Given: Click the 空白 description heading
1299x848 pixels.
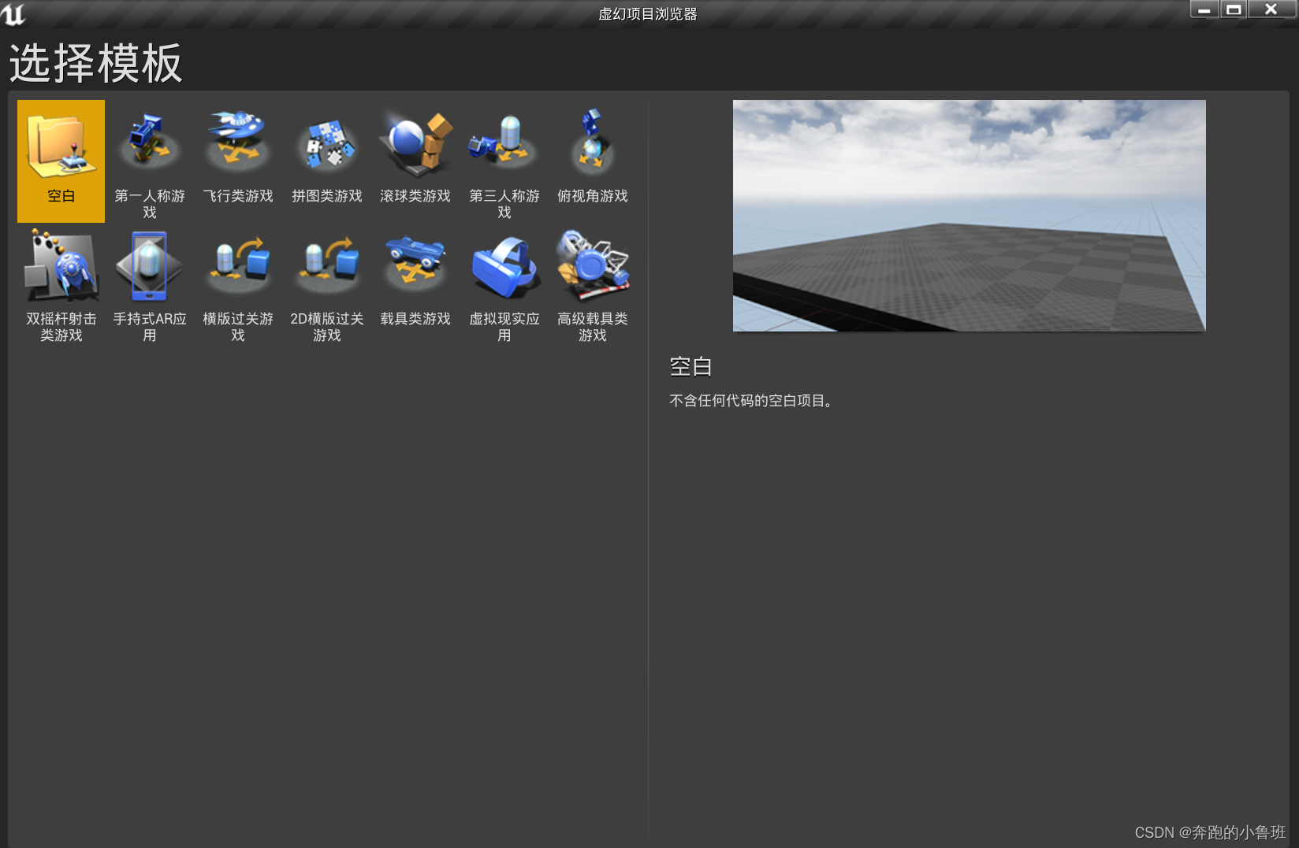Looking at the screenshot, I should click(690, 367).
